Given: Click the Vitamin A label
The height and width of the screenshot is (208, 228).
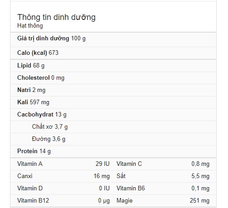Looking at the screenshot, I should (30, 164).
